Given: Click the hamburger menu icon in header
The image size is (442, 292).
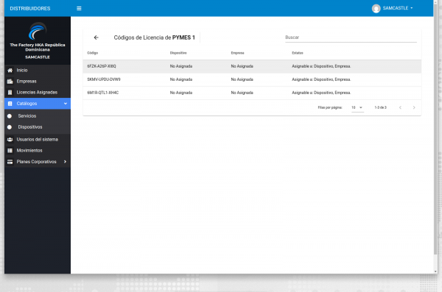Looking at the screenshot, I should tap(79, 8).
